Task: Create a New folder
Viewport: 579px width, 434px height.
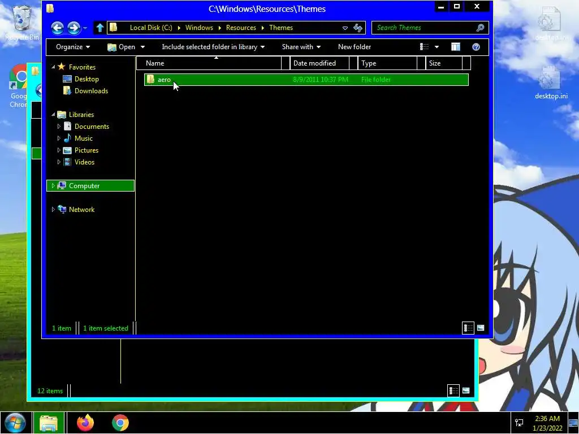Action: point(355,47)
